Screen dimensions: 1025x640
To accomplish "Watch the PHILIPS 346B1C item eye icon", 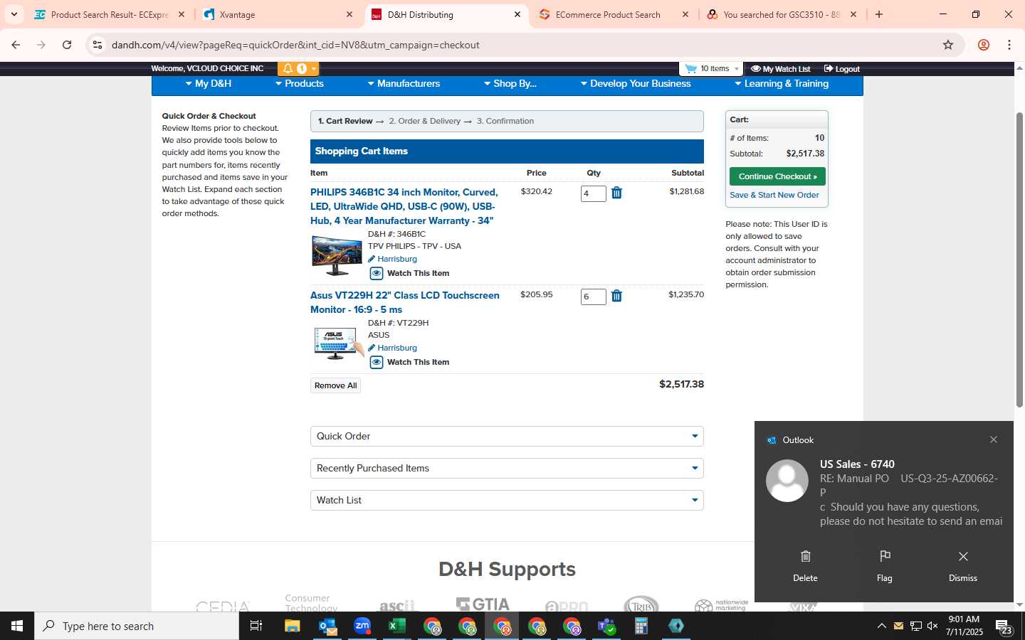I will 377,273.
